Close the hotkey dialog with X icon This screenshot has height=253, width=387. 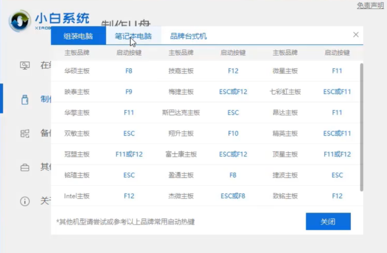click(x=356, y=34)
